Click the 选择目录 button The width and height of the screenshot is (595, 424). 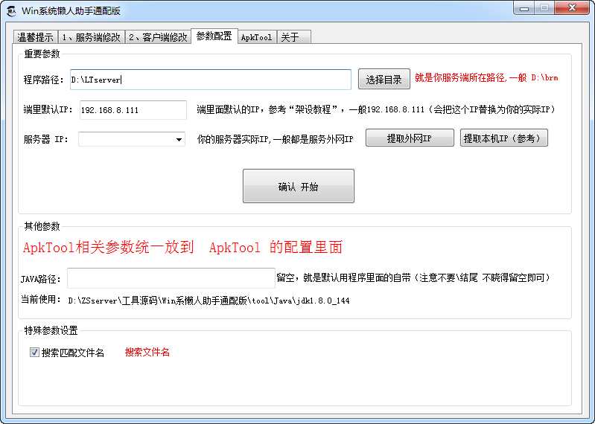pyautogui.click(x=384, y=79)
